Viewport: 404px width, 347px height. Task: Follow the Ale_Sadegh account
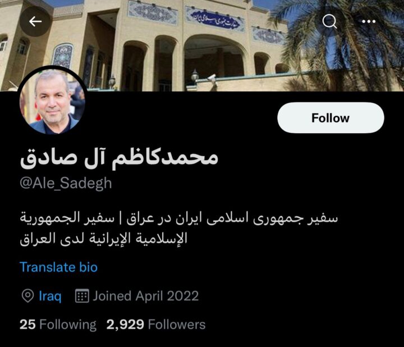[330, 118]
